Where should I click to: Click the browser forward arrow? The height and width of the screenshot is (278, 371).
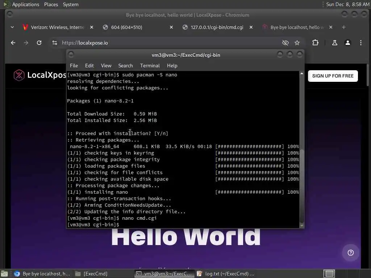26,43
